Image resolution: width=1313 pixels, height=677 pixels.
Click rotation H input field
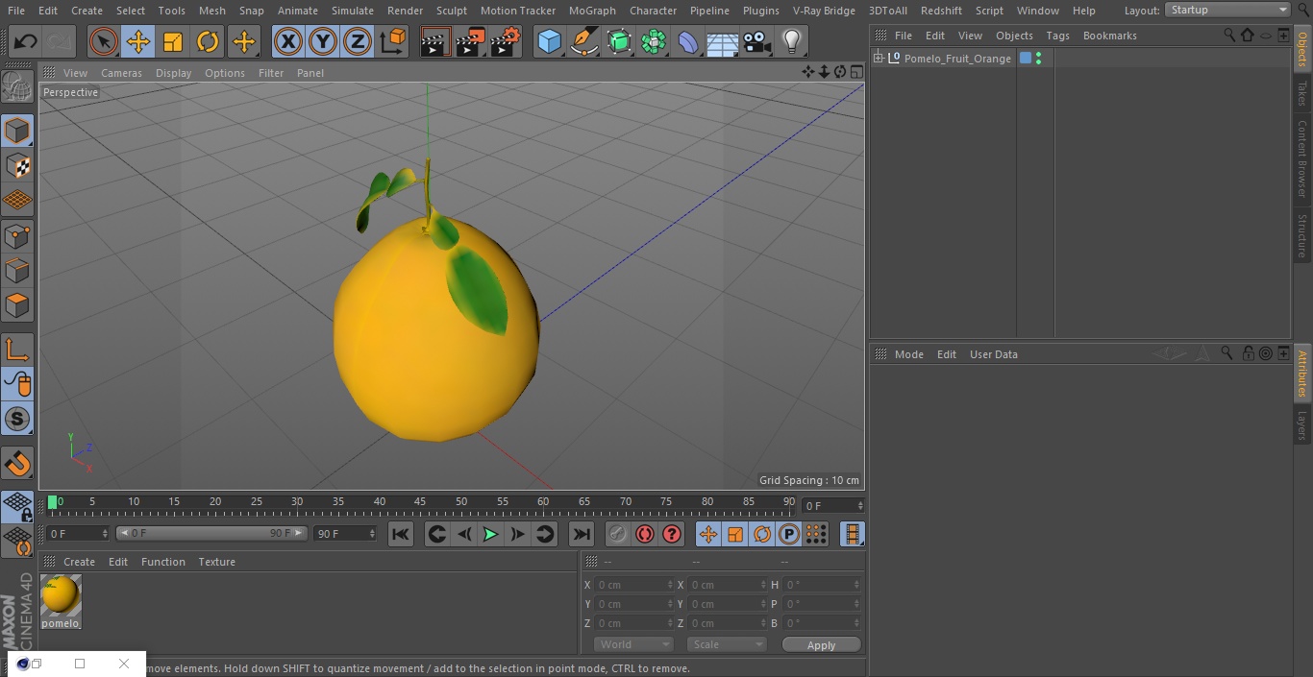click(822, 585)
